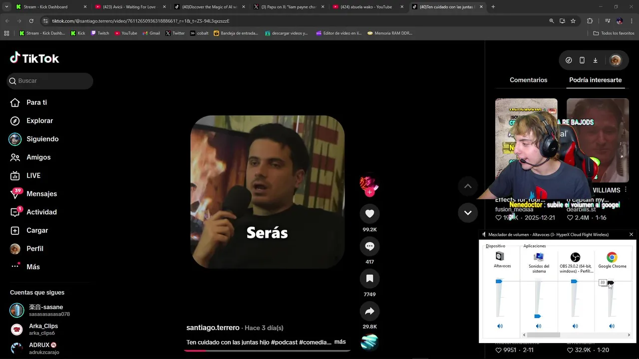
Task: Open the Explorar compass page
Action: tap(31, 121)
